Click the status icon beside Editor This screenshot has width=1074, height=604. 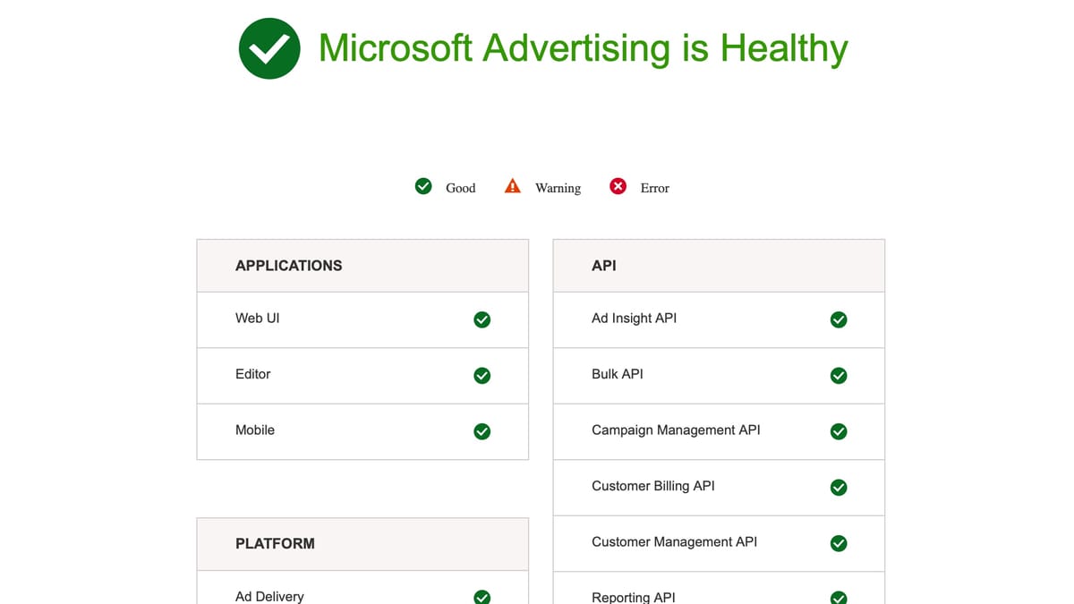pyautogui.click(x=482, y=376)
